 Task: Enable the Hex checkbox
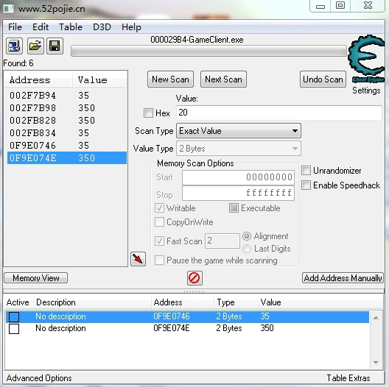click(x=148, y=113)
